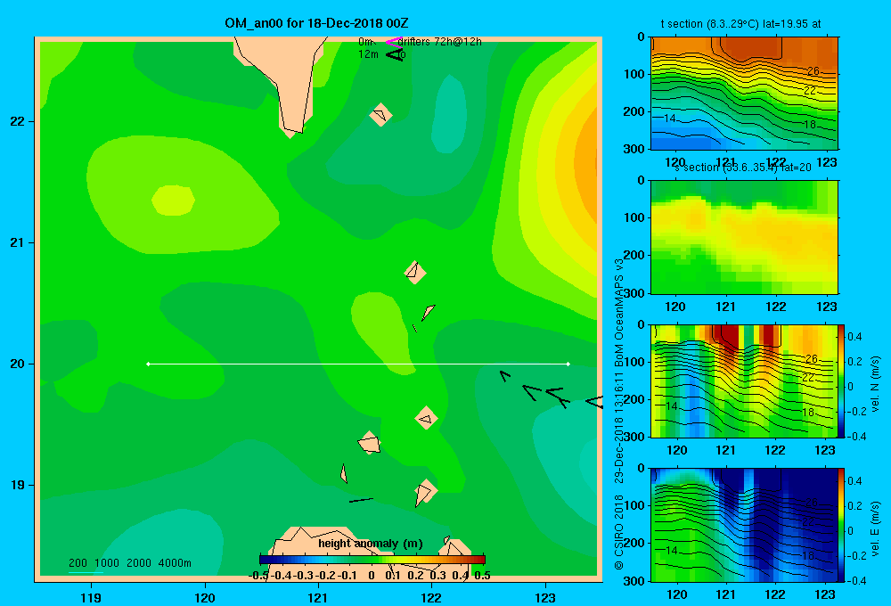Image resolution: width=891 pixels, height=606 pixels.
Task: Click the '200 1000 2000 4000m' depth scale
Action: [129, 563]
